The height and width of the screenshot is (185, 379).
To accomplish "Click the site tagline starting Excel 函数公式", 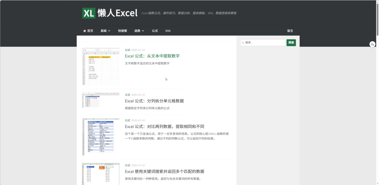I will coord(189,13).
